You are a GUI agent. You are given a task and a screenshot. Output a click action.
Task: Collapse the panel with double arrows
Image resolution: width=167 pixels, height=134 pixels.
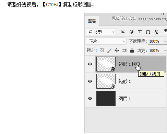click(163, 14)
